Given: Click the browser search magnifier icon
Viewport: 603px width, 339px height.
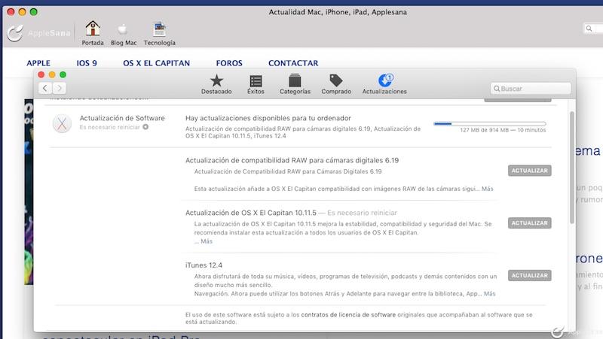Looking at the screenshot, I should point(589,29).
